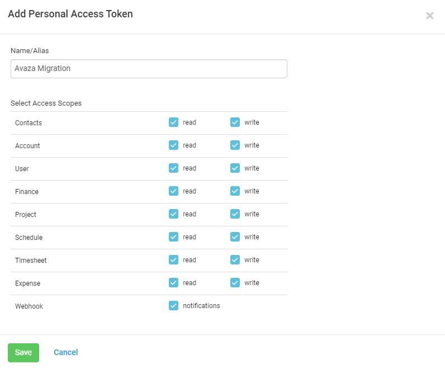The height and width of the screenshot is (369, 445).
Task: Uncheck Contacts read scope
Action: 173,122
